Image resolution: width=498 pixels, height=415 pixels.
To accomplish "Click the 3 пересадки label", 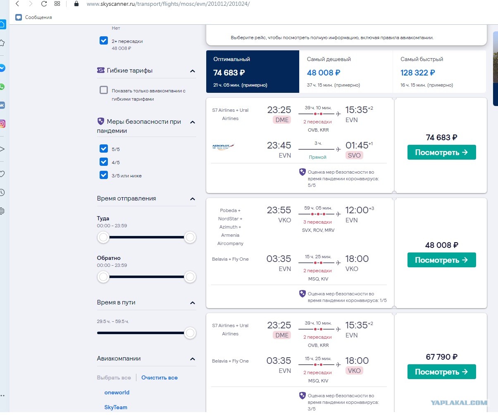I will pyautogui.click(x=317, y=222).
